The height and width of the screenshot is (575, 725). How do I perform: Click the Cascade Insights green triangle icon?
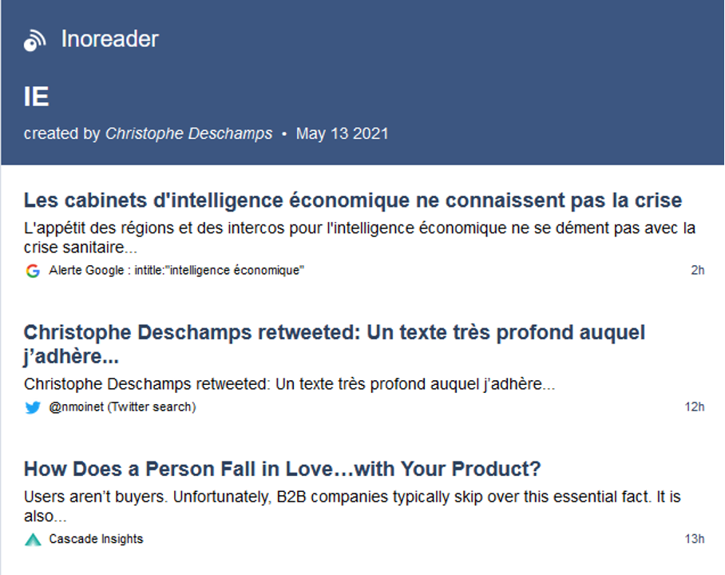tap(33, 539)
